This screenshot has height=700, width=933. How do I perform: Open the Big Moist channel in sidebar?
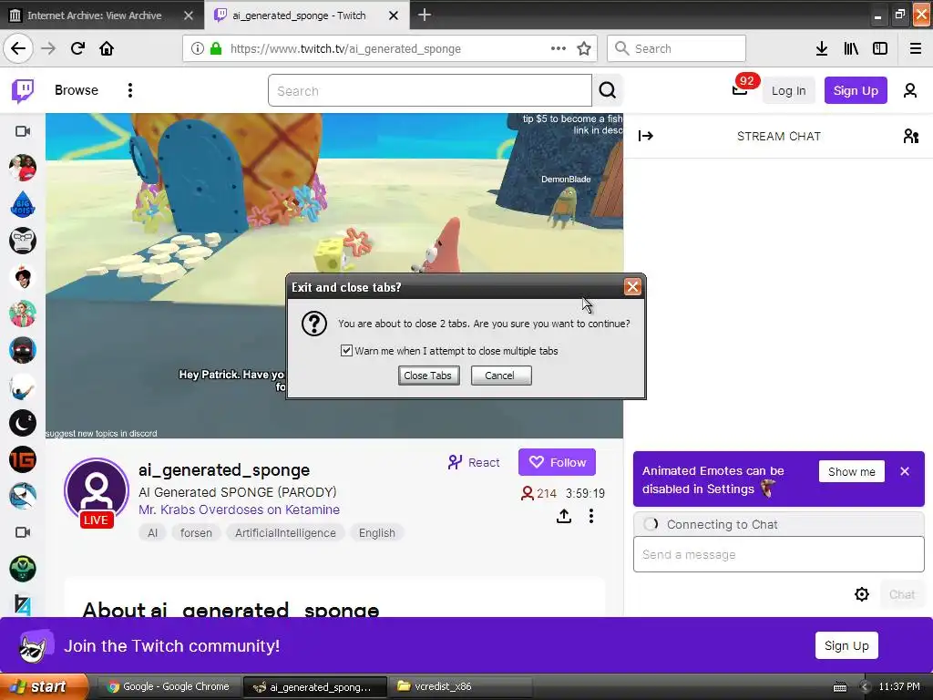point(23,204)
